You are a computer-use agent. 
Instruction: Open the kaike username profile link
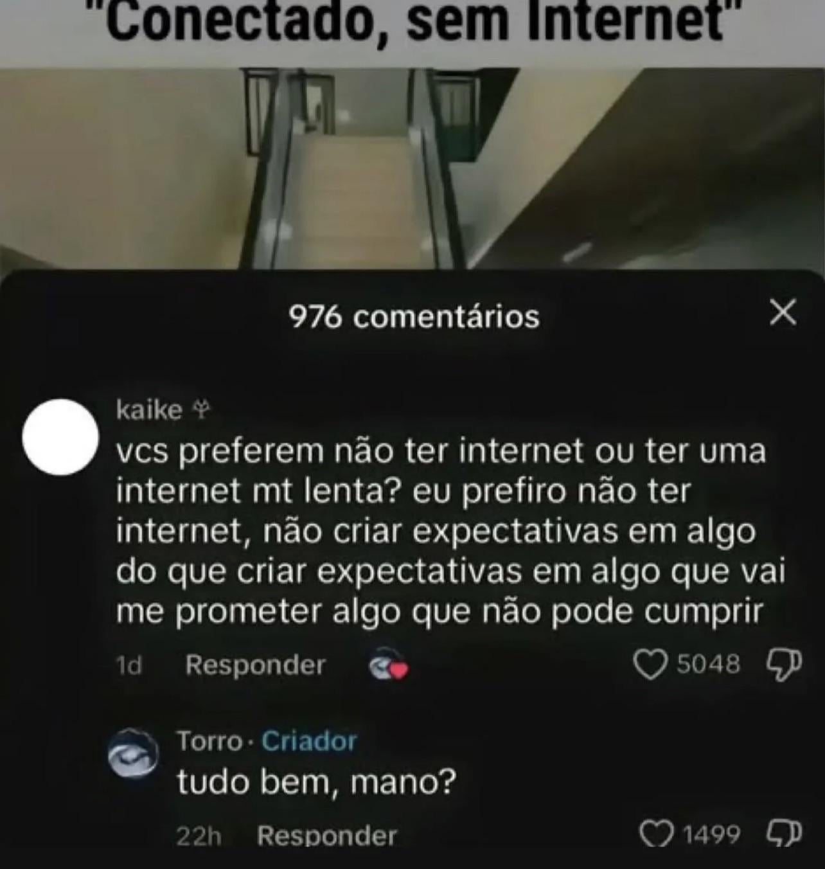[x=150, y=409]
